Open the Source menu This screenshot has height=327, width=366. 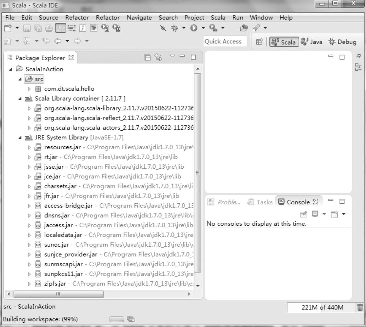[49, 18]
